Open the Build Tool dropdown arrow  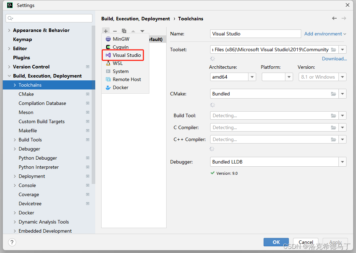(342, 115)
